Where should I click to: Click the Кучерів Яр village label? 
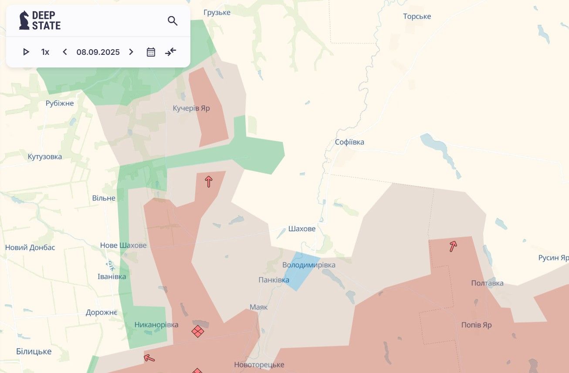coord(191,108)
